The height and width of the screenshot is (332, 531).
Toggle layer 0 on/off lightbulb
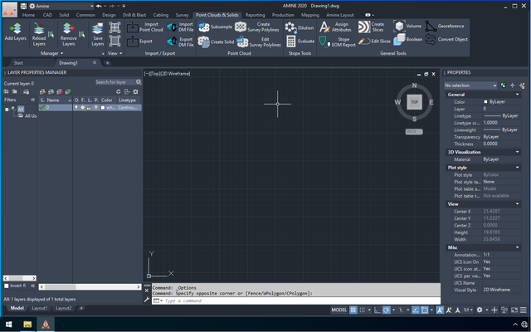tap(76, 107)
